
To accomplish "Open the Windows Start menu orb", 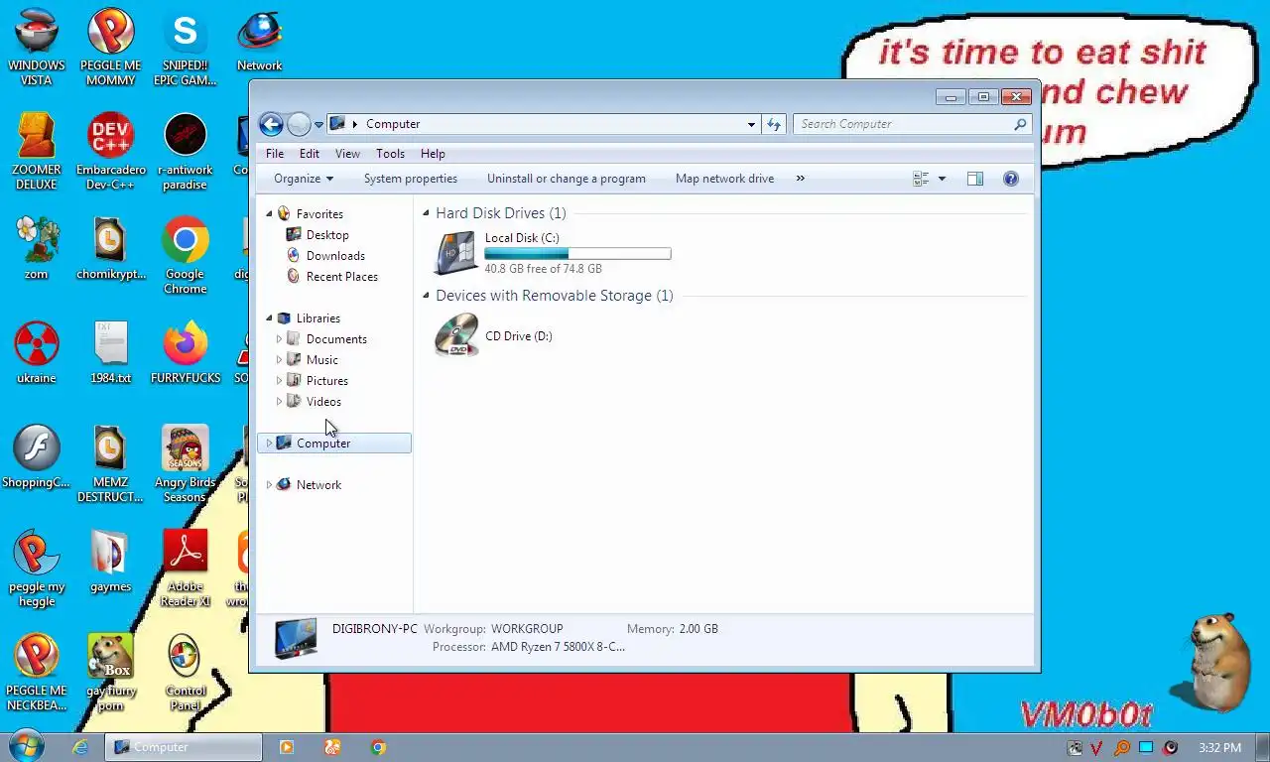I will (x=26, y=747).
